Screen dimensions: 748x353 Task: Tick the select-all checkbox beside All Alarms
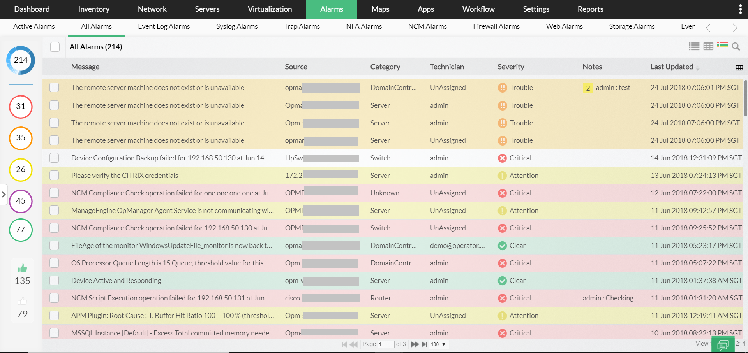click(x=55, y=47)
